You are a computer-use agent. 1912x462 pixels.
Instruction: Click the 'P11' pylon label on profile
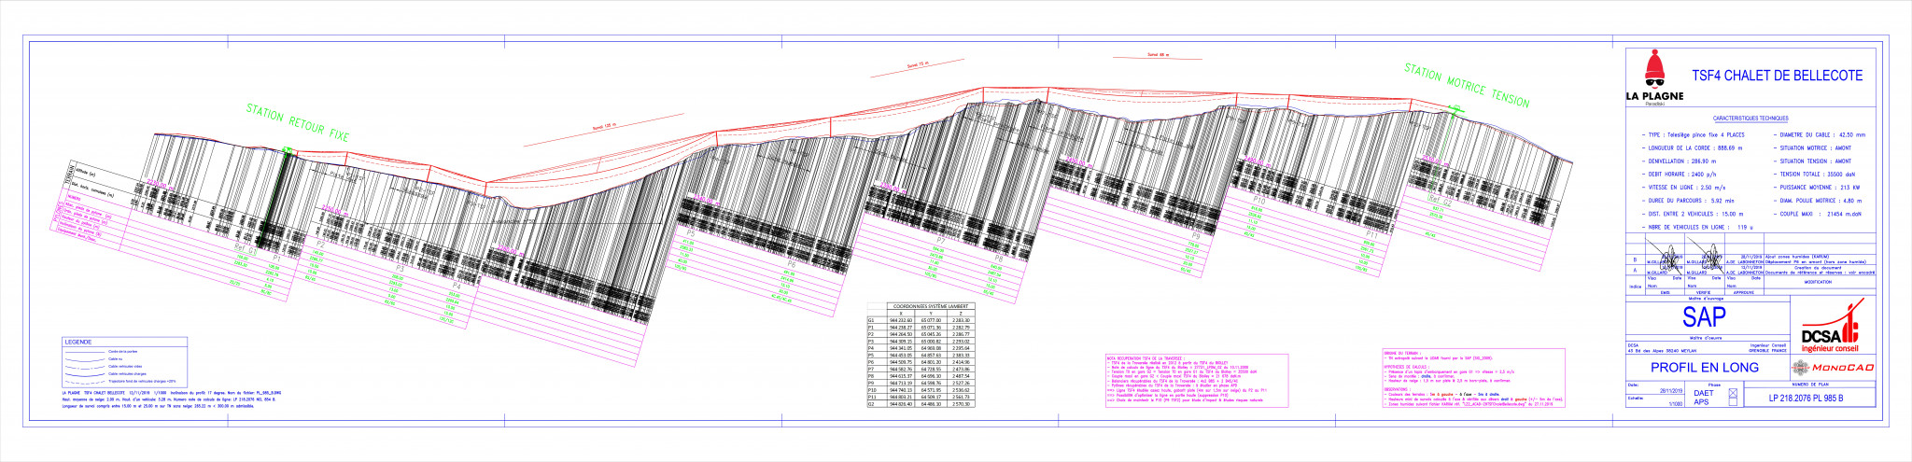pyautogui.click(x=1371, y=235)
